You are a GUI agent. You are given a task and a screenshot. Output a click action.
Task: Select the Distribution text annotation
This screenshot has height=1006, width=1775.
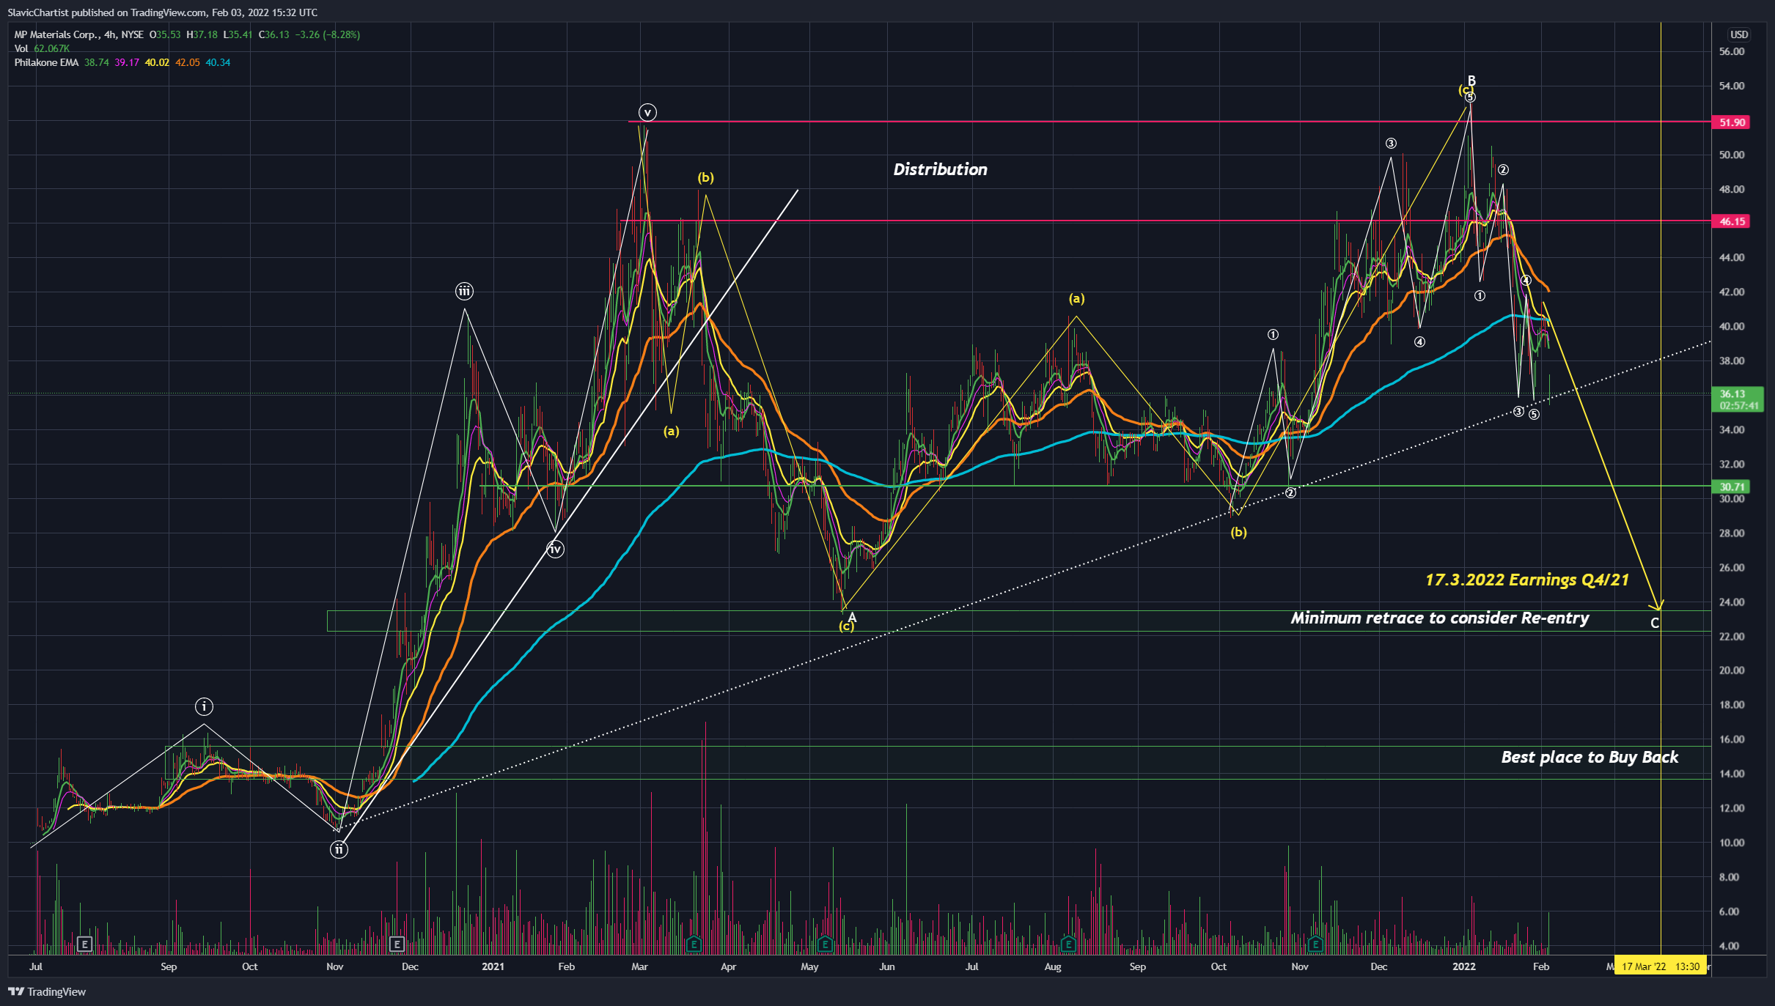coord(940,169)
